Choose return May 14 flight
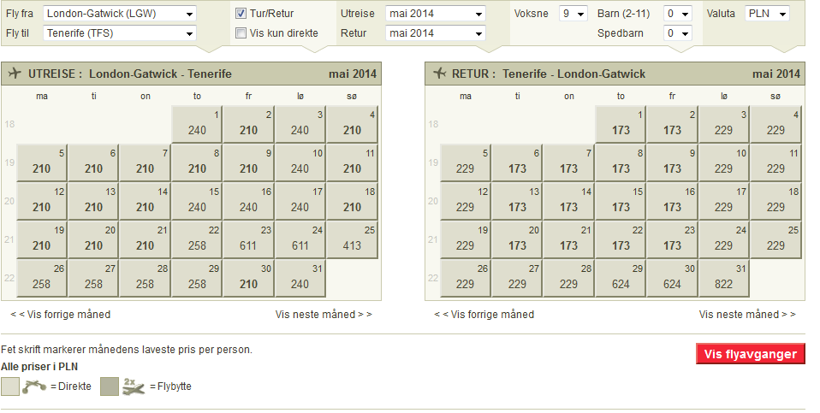This screenshot has height=413, width=820. (x=568, y=202)
